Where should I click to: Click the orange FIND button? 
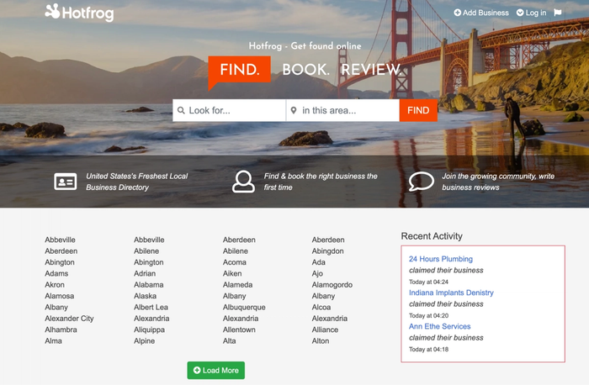tap(418, 110)
